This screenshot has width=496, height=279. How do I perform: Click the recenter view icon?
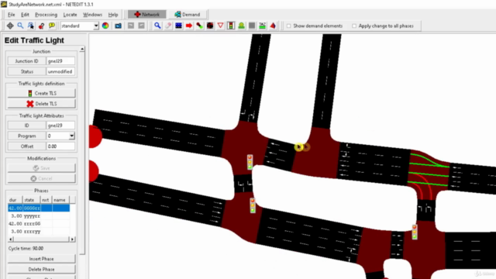[x=10, y=26]
